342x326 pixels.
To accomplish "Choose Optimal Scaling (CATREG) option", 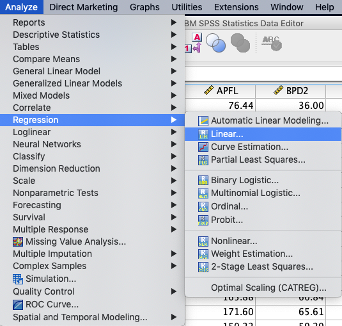I will (x=263, y=288).
